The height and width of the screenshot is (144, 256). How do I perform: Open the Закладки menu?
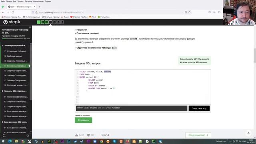point(28,1)
